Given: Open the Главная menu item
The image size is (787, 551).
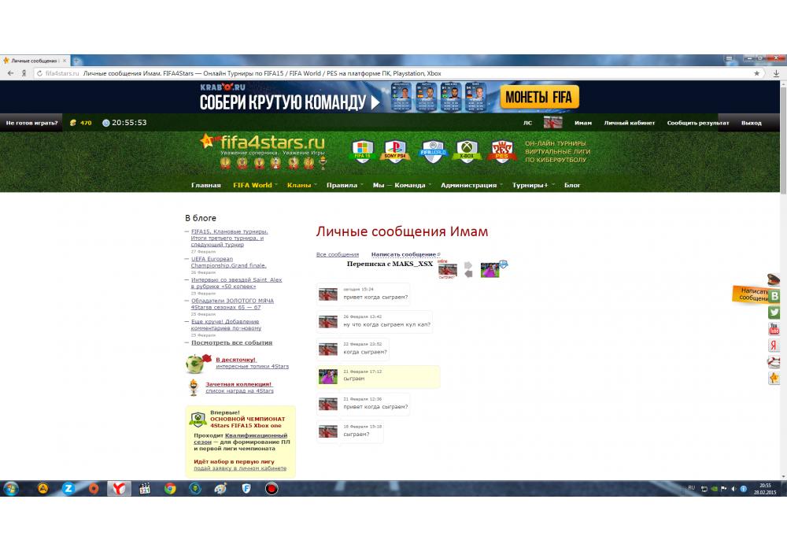Looking at the screenshot, I should click(205, 186).
